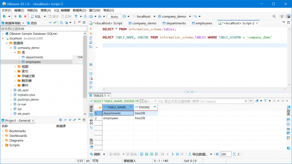Expand the departments table node
Screen dimensions: 292x164
coord(19,57)
